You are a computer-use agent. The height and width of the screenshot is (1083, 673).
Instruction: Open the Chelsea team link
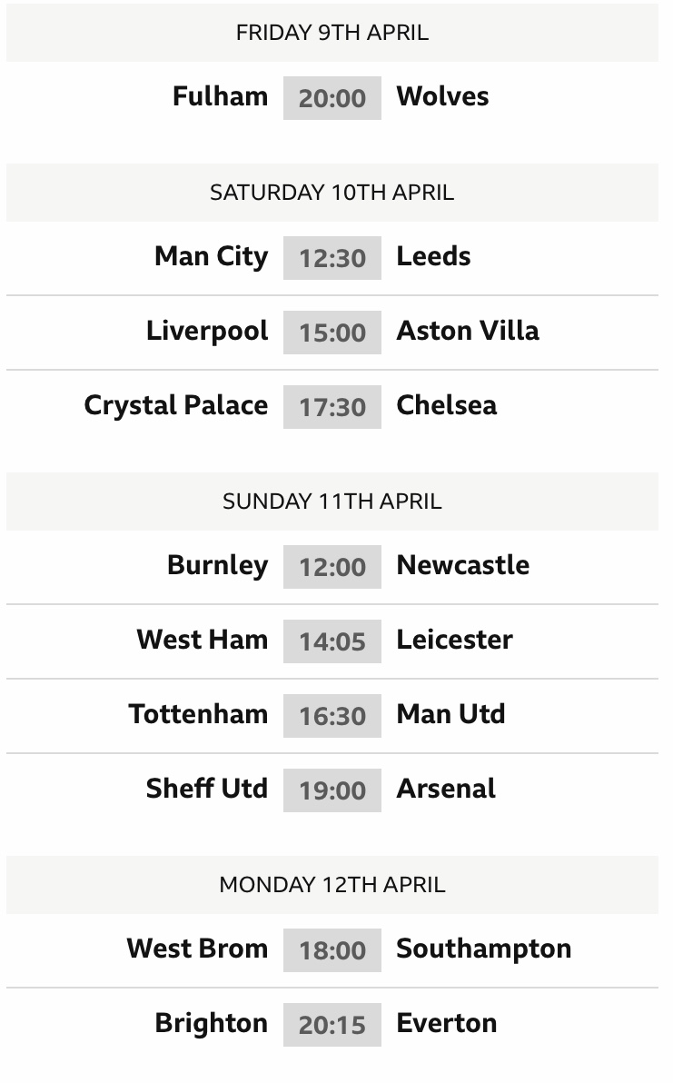tap(447, 405)
